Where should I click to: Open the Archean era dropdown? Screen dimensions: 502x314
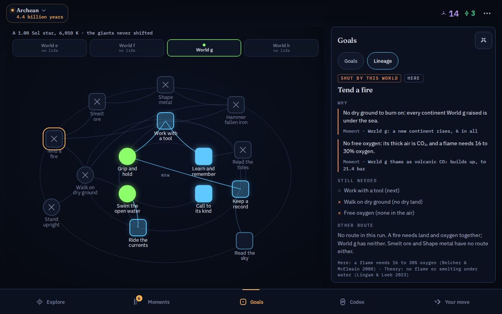pyautogui.click(x=37, y=13)
